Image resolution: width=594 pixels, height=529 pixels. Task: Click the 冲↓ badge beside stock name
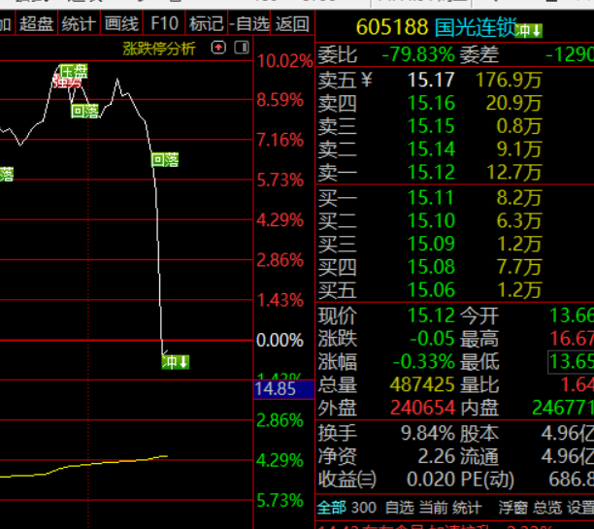coord(529,31)
